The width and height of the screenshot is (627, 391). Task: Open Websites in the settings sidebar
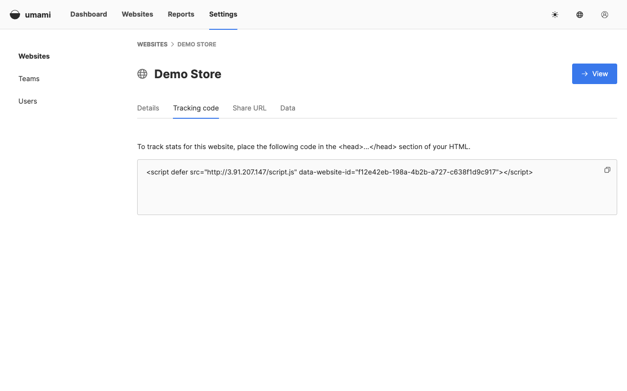pyautogui.click(x=34, y=56)
